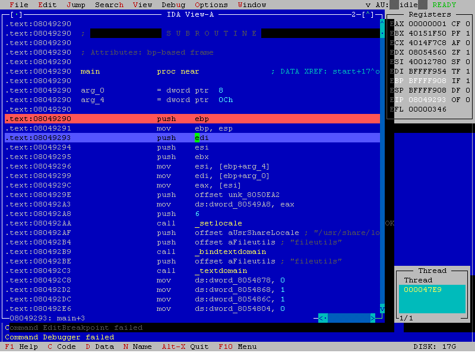
Task: Click the horizontal scrollbar right arrow
Action: (373, 318)
